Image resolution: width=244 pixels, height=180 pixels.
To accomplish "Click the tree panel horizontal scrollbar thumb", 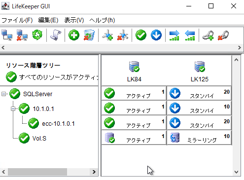I will [37, 172].
